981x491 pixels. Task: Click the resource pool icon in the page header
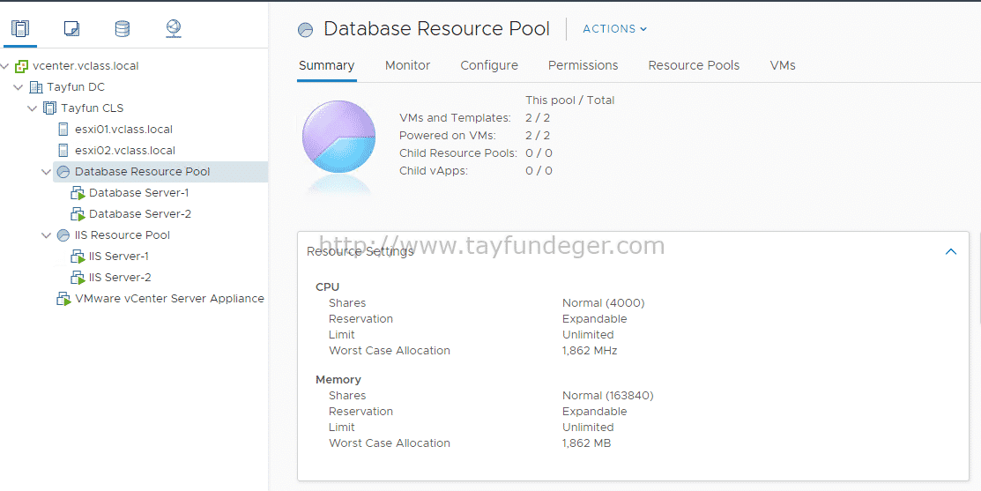(x=305, y=30)
